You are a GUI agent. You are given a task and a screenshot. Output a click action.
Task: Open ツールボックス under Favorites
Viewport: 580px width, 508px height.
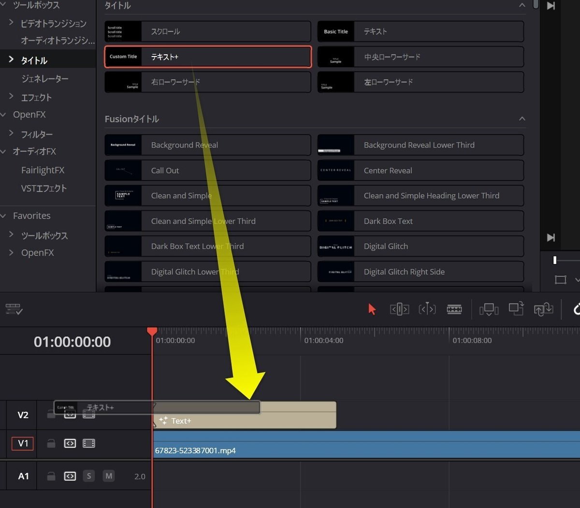44,235
